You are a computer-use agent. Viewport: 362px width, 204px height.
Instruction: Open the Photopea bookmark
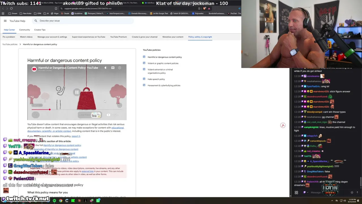tap(94, 13)
